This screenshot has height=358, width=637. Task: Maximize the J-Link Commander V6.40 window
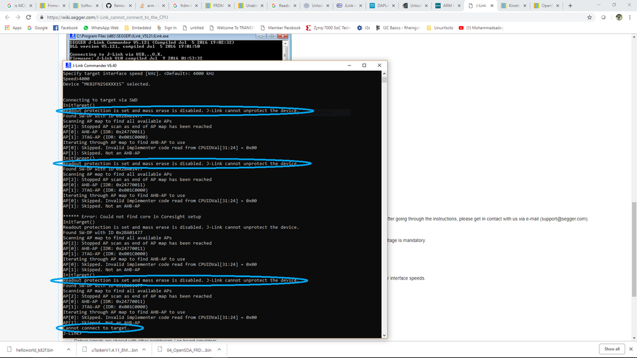tap(364, 66)
